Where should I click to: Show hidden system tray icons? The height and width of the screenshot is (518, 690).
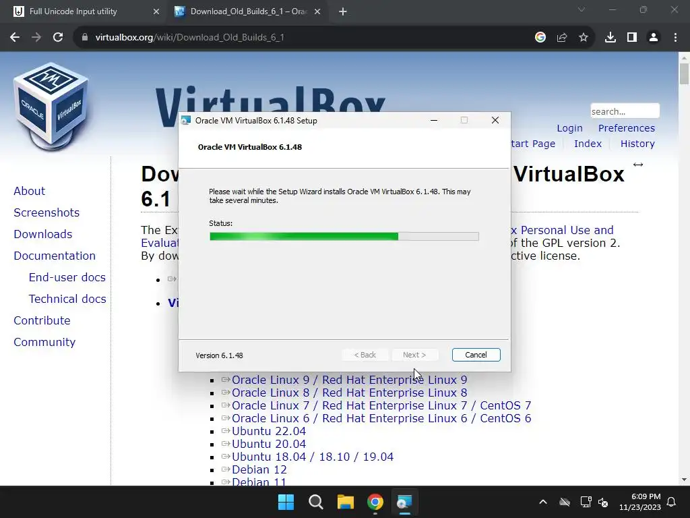[x=543, y=502]
